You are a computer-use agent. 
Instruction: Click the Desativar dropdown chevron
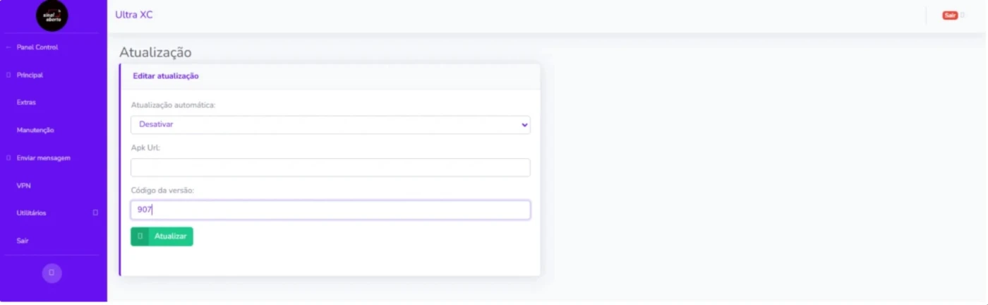click(x=524, y=125)
